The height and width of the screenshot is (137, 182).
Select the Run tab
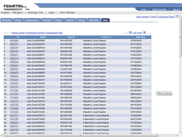tap(105, 20)
